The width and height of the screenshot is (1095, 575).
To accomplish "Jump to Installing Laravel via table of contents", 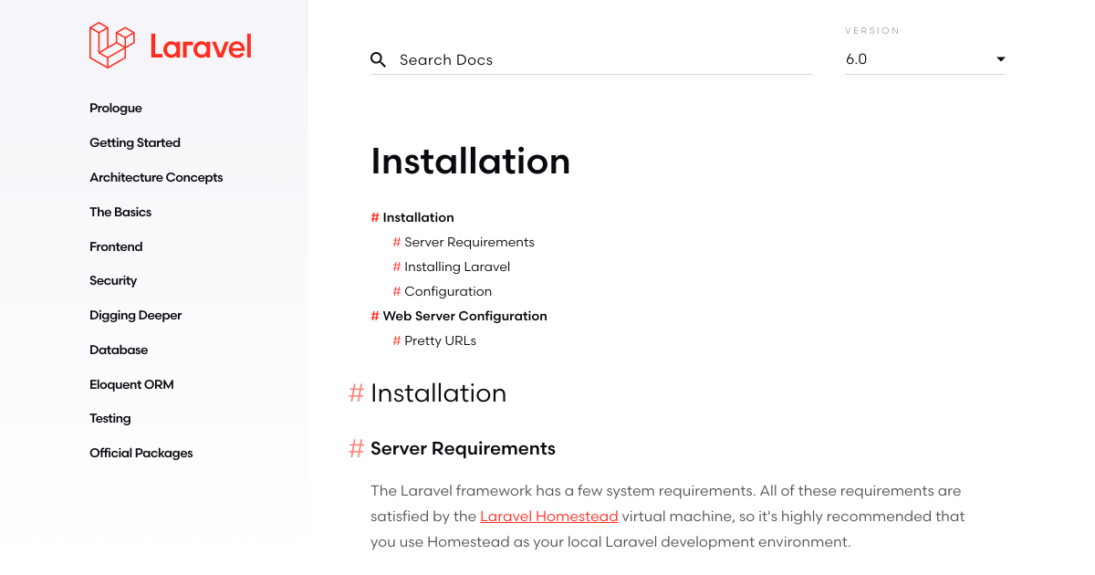I will tap(457, 267).
